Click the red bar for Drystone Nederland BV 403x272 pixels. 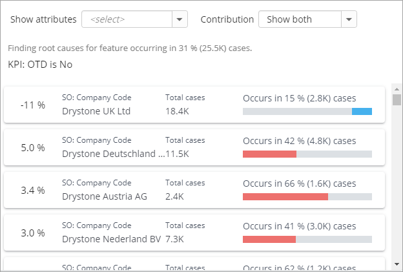click(269, 239)
